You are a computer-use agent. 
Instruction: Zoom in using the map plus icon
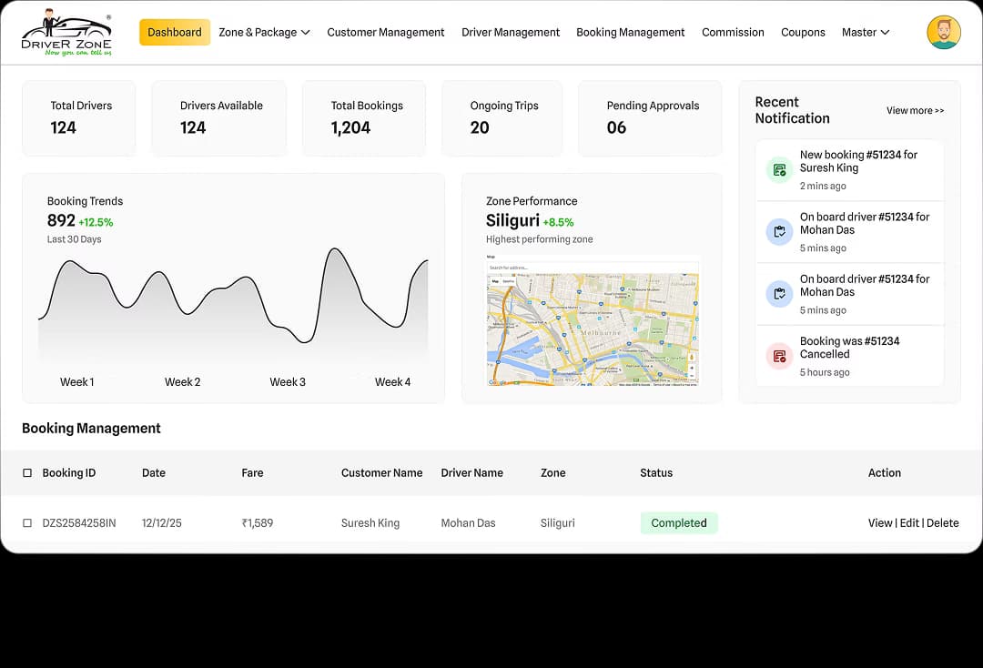point(692,369)
